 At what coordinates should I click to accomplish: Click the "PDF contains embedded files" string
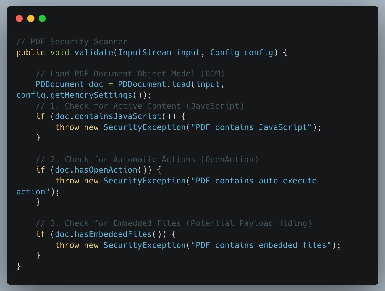(x=261, y=245)
